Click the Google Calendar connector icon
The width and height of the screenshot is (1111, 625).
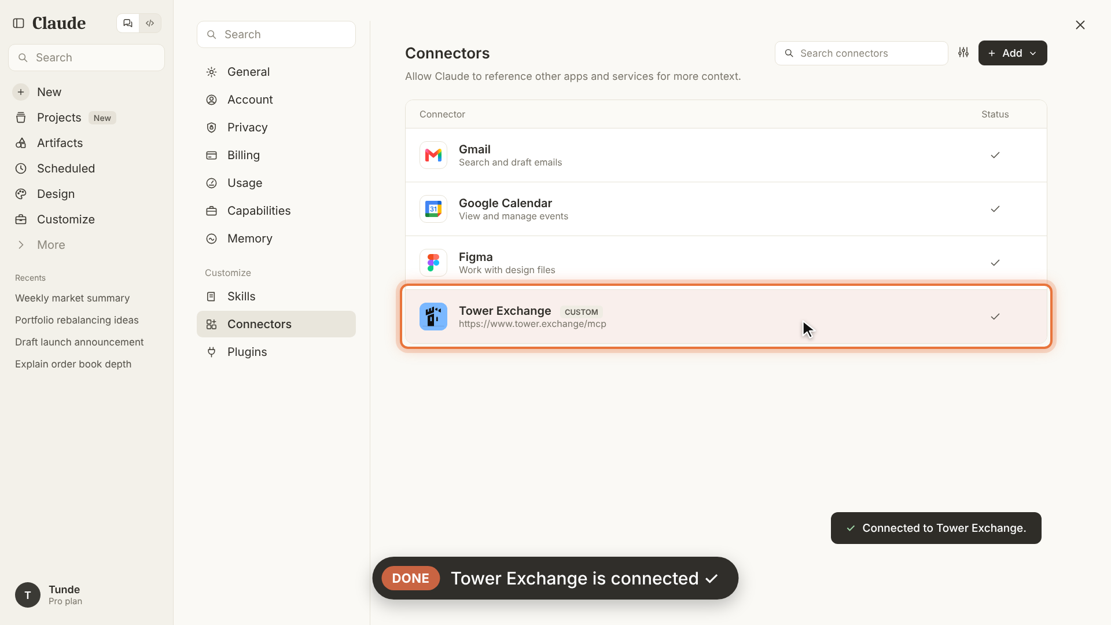433,209
